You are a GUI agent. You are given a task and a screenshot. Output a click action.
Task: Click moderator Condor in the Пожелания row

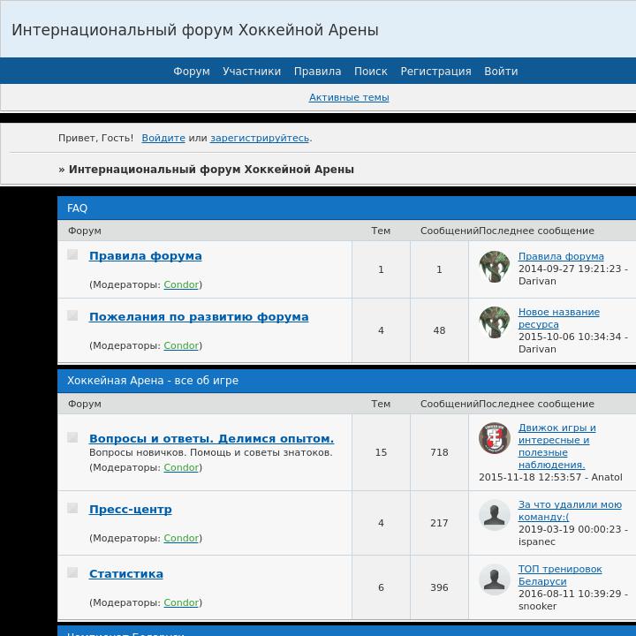tap(181, 345)
